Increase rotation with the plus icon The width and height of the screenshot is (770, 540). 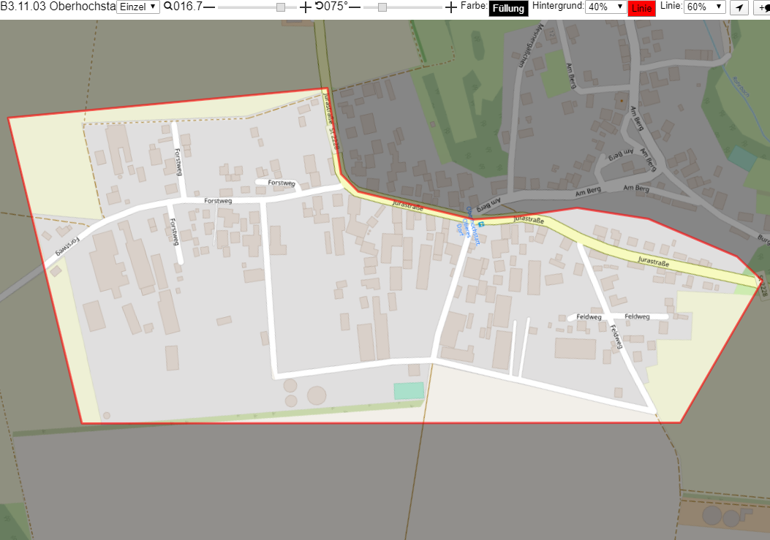tap(450, 7)
